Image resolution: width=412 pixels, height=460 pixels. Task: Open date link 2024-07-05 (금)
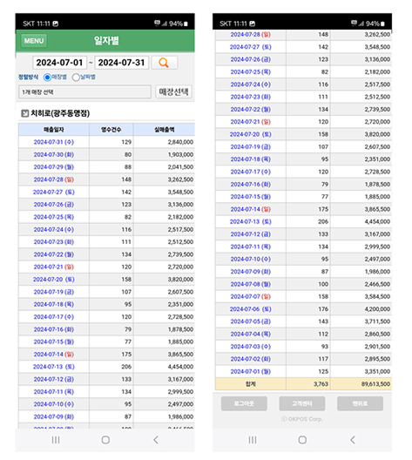(x=251, y=321)
